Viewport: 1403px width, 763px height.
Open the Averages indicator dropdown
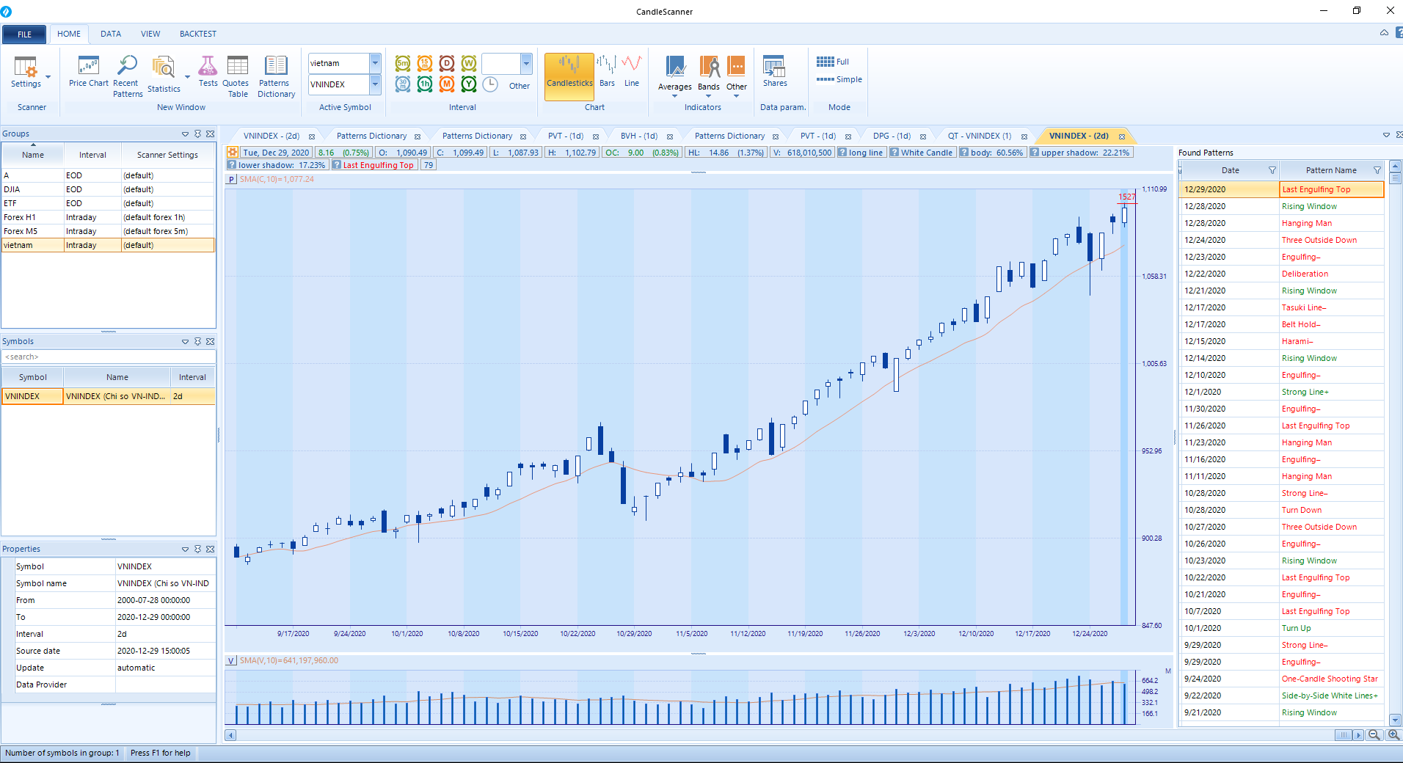[x=674, y=95]
